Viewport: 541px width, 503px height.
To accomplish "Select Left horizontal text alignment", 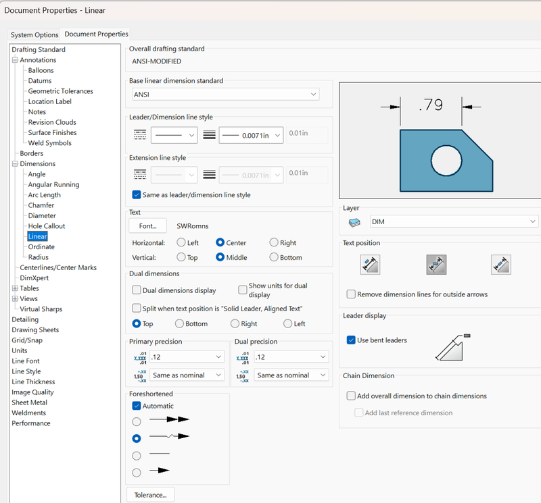I will click(x=181, y=242).
